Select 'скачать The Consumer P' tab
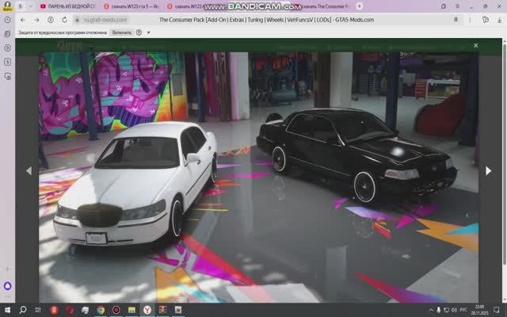 [322, 6]
